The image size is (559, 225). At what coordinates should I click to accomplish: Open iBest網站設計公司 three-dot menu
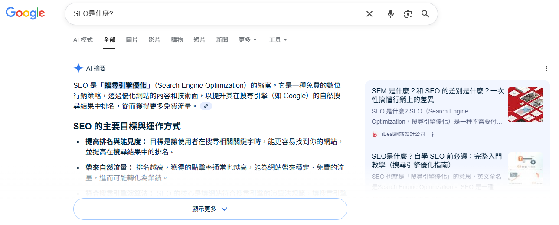[432, 134]
